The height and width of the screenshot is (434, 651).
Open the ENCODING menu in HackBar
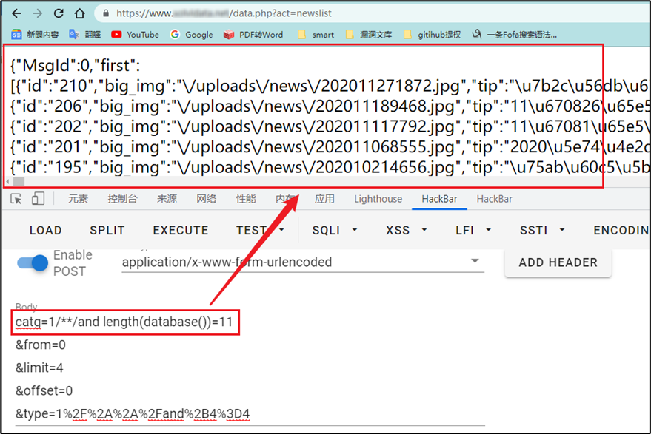coord(621,231)
